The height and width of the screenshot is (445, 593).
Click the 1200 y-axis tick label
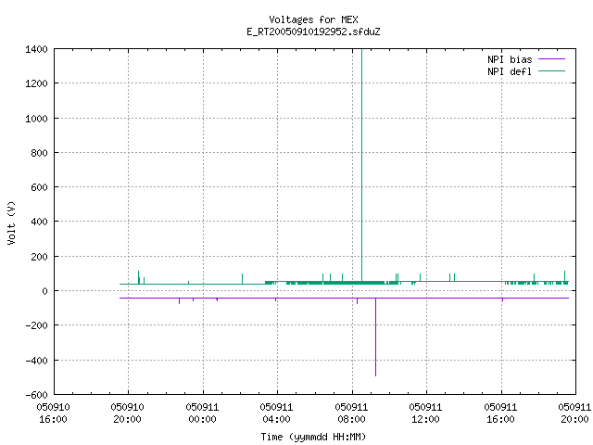36,83
